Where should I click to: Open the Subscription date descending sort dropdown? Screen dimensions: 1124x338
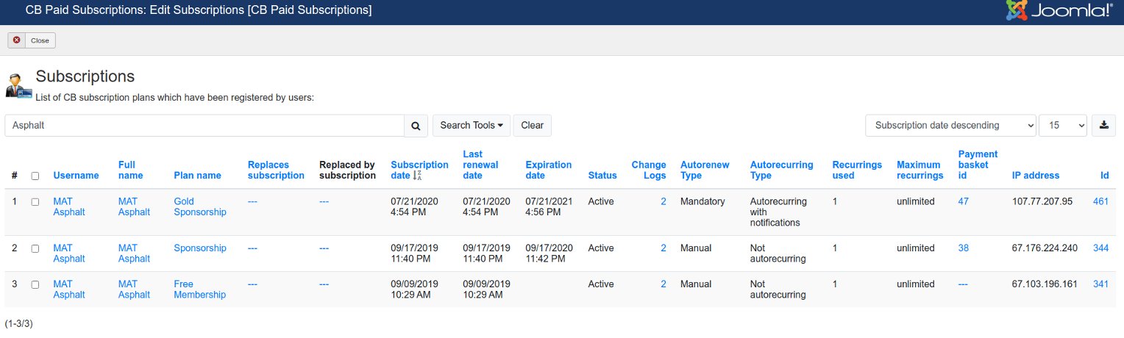click(x=950, y=125)
